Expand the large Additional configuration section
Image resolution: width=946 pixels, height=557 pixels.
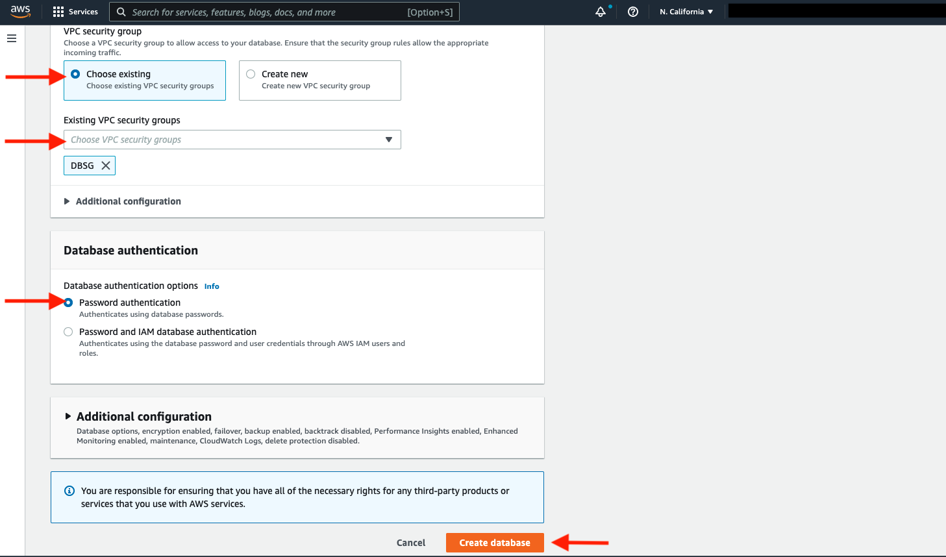pos(138,417)
